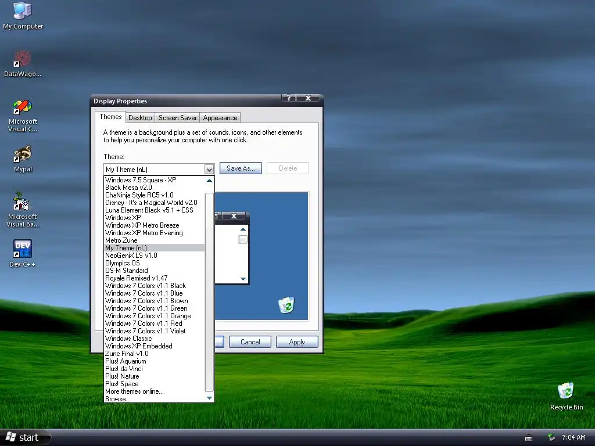Select the Themes tab
The height and width of the screenshot is (446, 595).
coord(110,117)
